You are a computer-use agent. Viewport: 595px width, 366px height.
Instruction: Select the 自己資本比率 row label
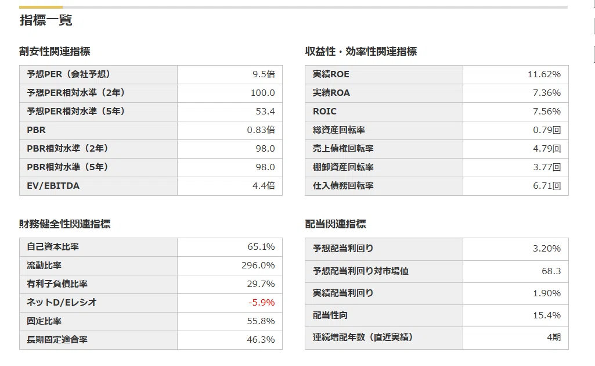pyautogui.click(x=53, y=247)
